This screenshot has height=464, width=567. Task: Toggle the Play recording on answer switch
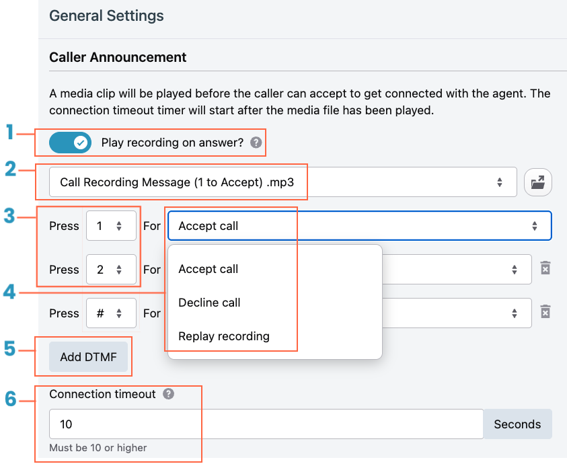pos(70,143)
